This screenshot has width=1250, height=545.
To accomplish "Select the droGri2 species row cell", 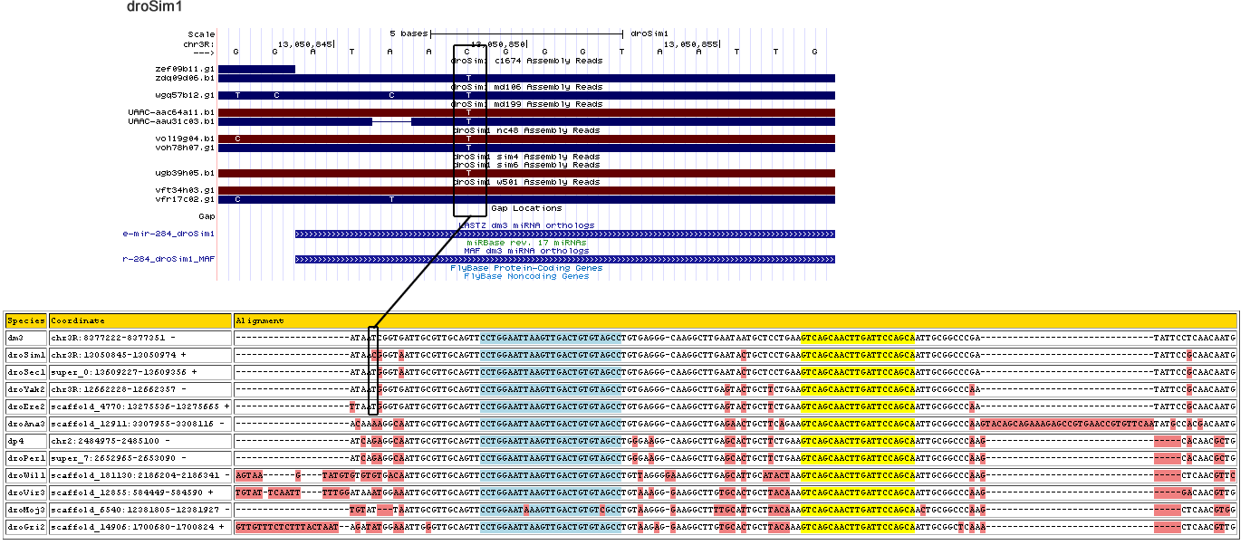I will pos(25,527).
